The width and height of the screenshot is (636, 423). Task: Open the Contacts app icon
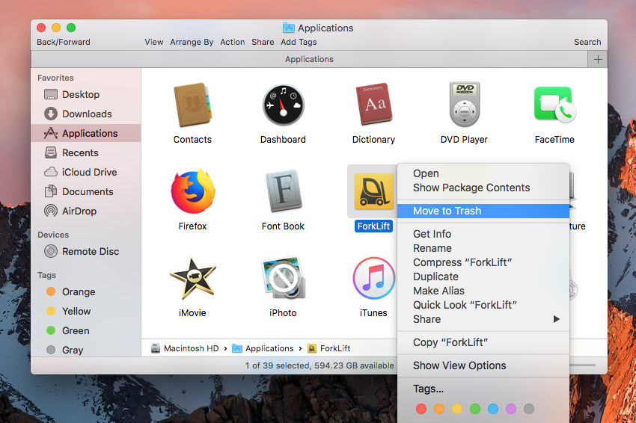pyautogui.click(x=192, y=105)
